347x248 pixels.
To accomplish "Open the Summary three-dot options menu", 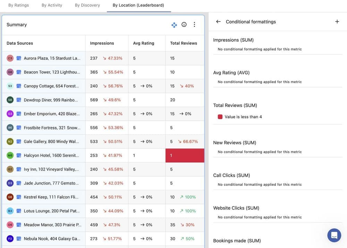I will click(194, 25).
